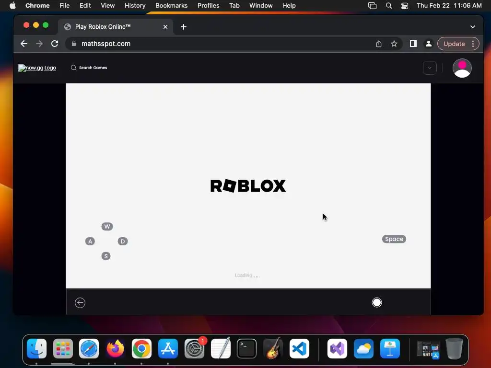Click the Stage Manager menu bar icon

point(372,6)
